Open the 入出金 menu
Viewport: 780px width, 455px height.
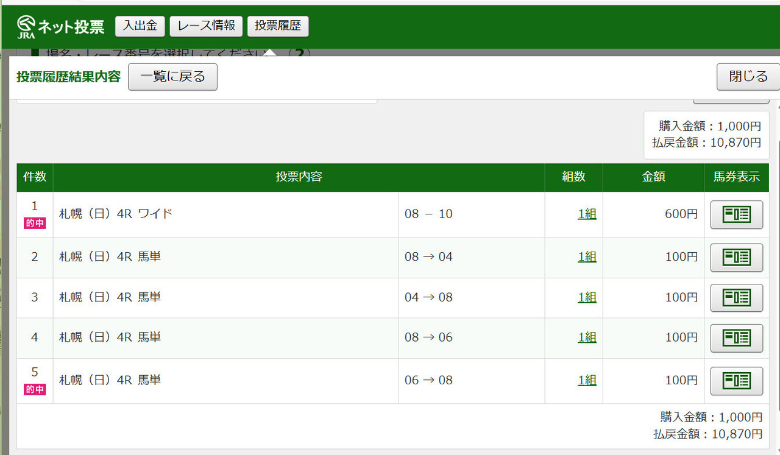(140, 26)
